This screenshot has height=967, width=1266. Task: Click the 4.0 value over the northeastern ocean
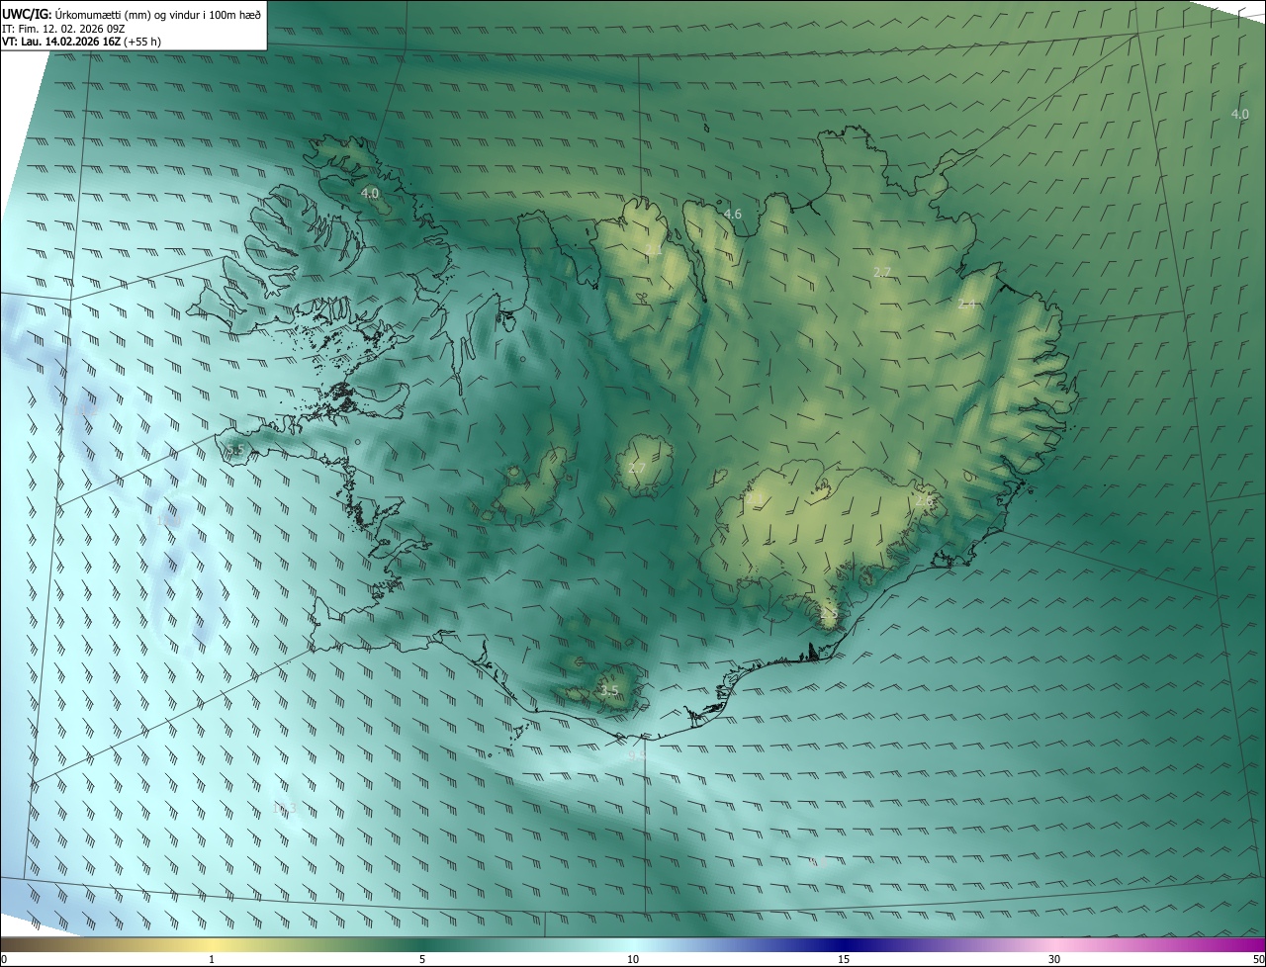(x=1239, y=114)
